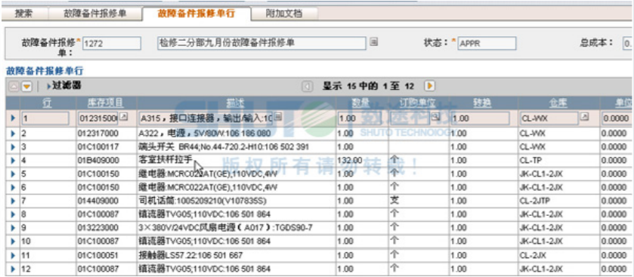634x277 pixels.
Task: Open item lookup icon next to 01231500
Action: tap(124, 117)
